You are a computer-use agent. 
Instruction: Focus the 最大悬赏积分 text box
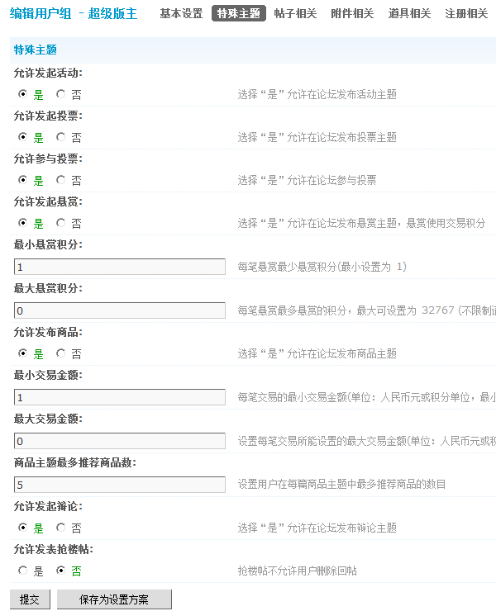tap(120, 310)
